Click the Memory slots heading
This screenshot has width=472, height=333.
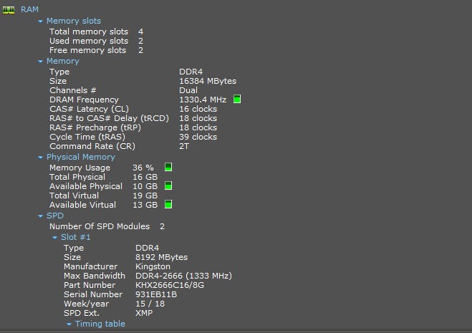pos(74,21)
